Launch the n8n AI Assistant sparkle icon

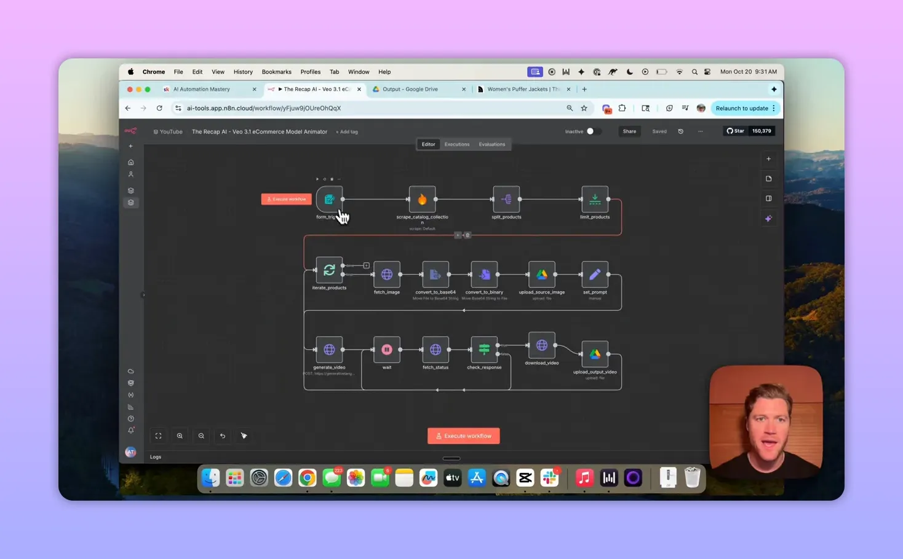pyautogui.click(x=768, y=218)
